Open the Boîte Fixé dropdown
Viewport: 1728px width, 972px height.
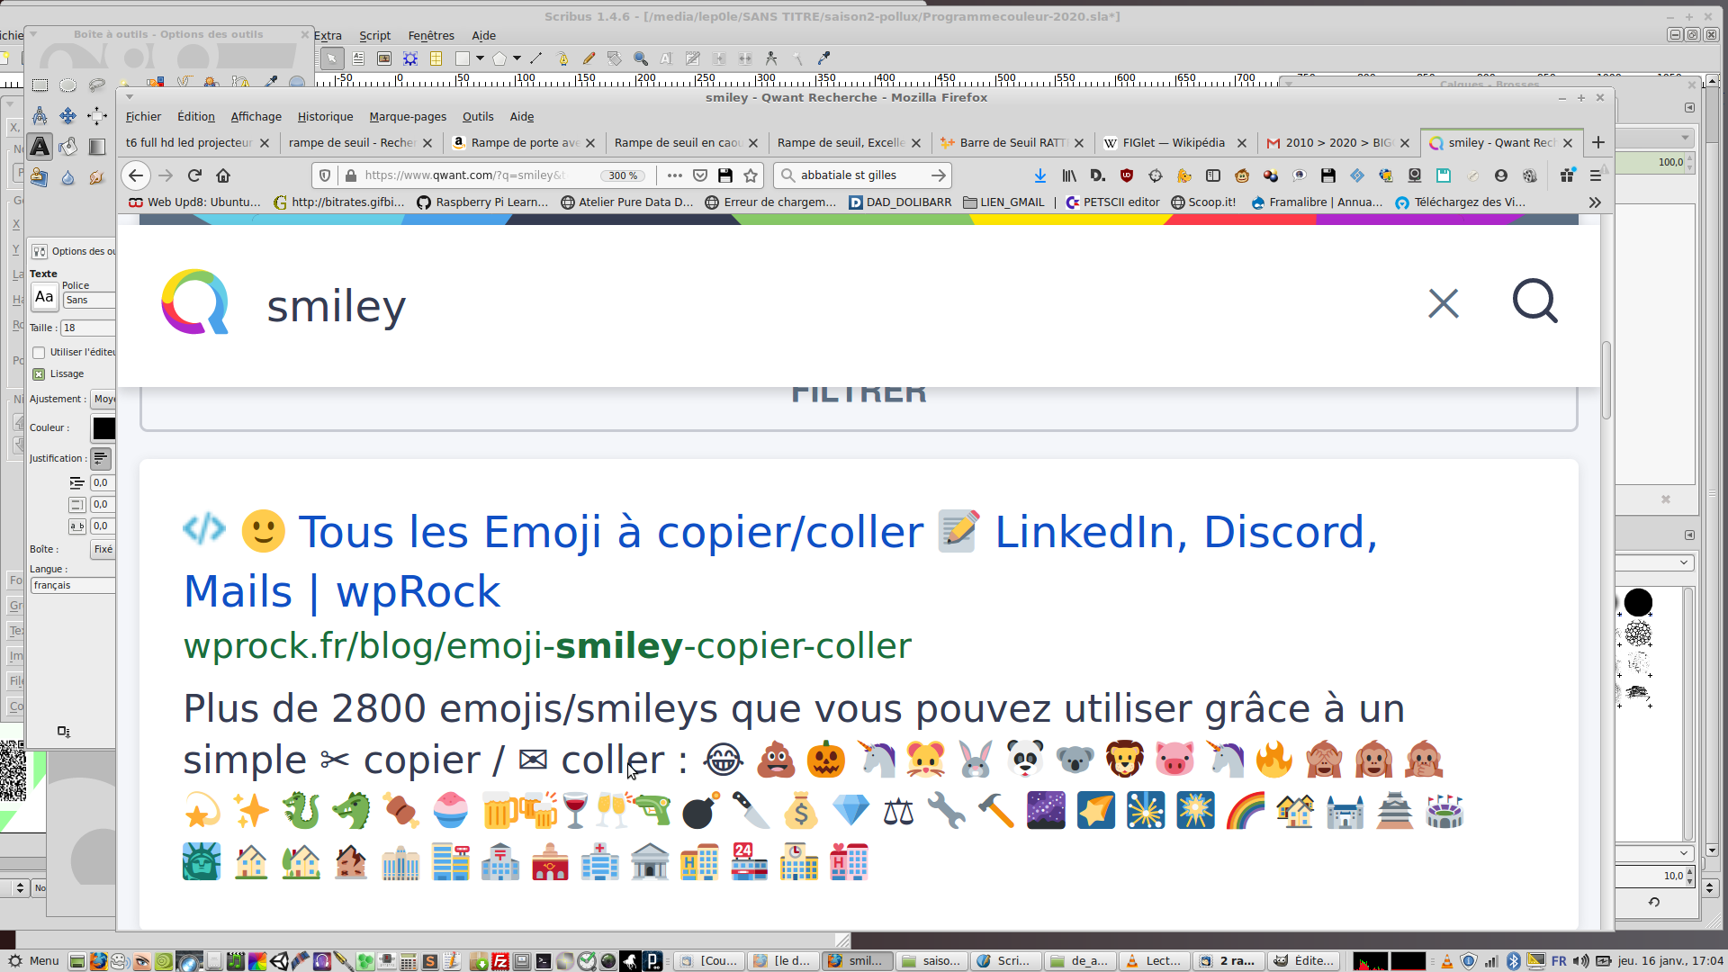tap(103, 549)
